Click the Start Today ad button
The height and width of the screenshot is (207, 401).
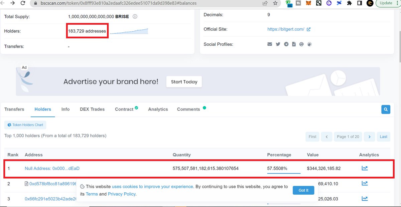[x=184, y=82]
